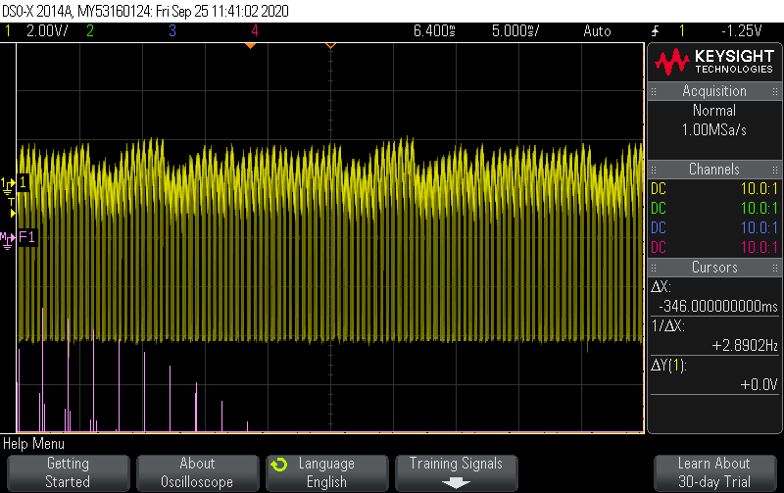Open the Training Signals menu softkey

(x=456, y=472)
